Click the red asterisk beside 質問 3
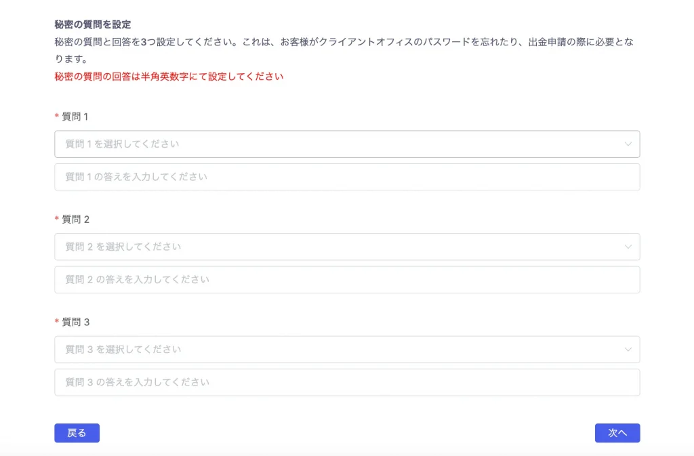 pyautogui.click(x=57, y=321)
